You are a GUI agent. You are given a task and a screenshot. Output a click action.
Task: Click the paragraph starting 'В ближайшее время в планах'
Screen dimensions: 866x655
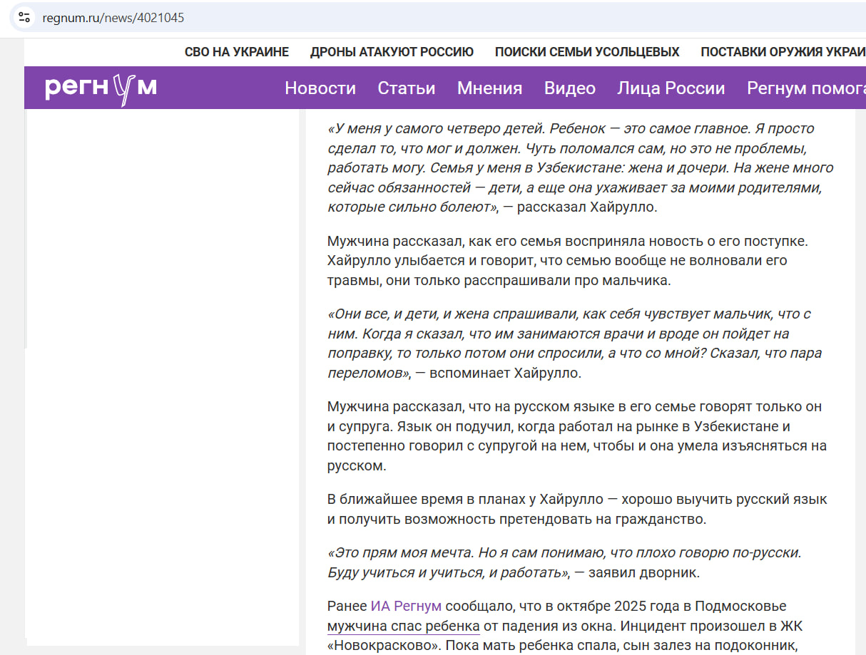[576, 509]
